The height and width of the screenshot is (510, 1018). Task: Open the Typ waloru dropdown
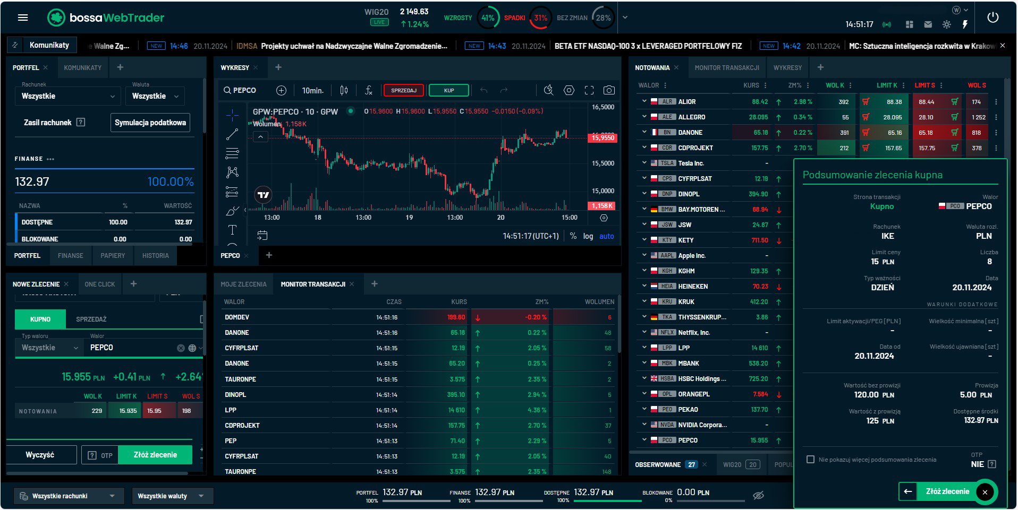(x=49, y=348)
